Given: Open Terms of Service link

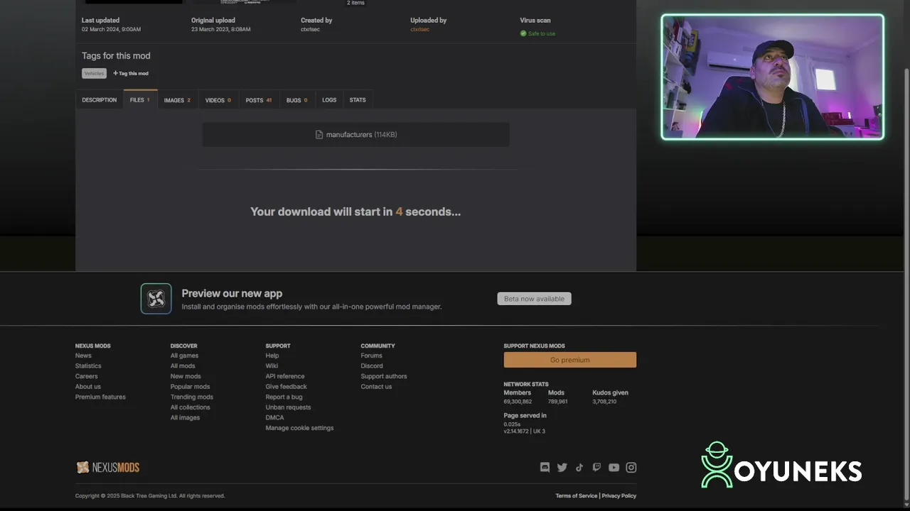Looking at the screenshot, I should 577,496.
